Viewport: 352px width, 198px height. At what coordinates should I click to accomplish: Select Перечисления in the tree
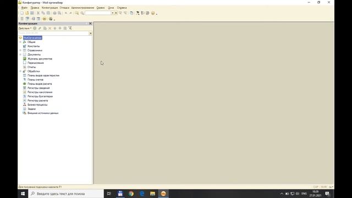(35, 63)
